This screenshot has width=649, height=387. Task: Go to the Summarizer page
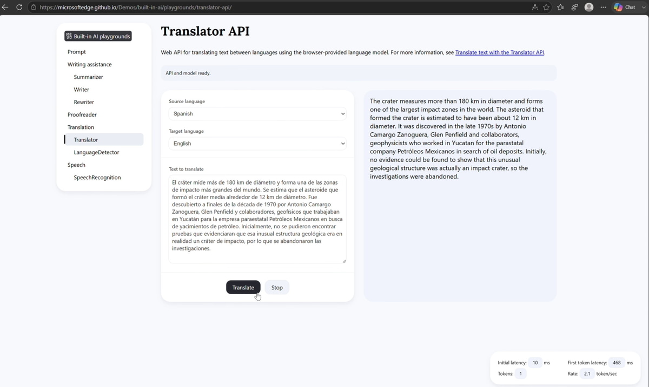click(88, 77)
